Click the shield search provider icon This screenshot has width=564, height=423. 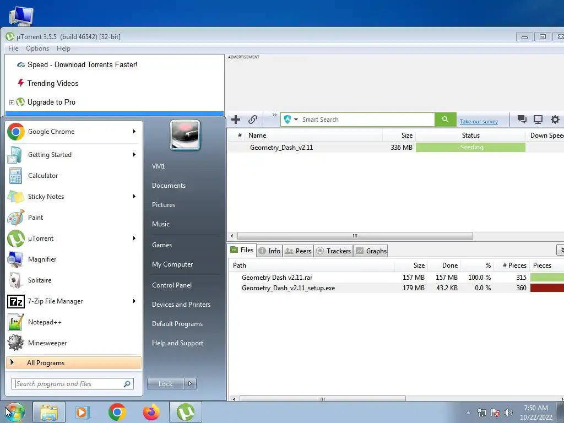point(288,120)
